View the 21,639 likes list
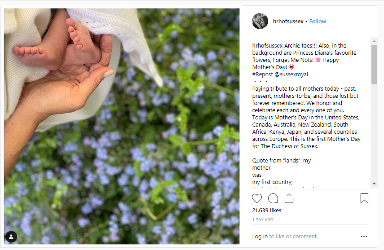The image size is (384, 250). 267,211
